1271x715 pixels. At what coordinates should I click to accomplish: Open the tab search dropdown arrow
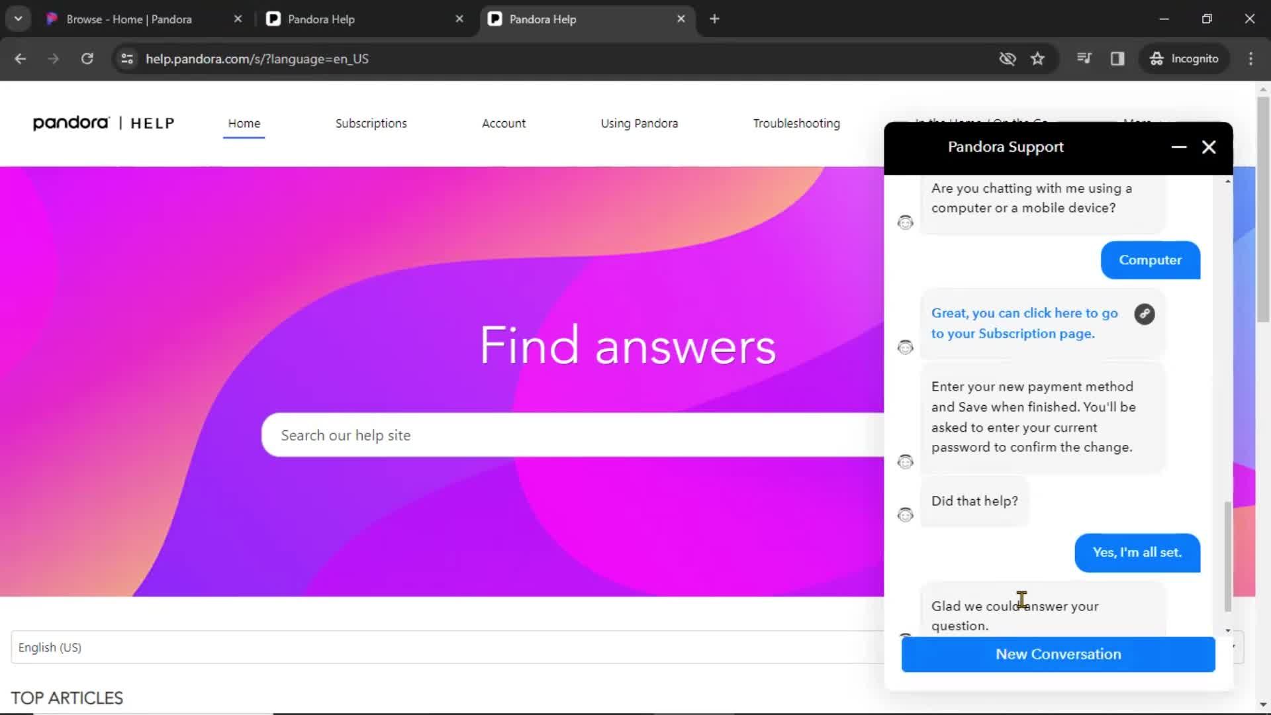(x=19, y=19)
